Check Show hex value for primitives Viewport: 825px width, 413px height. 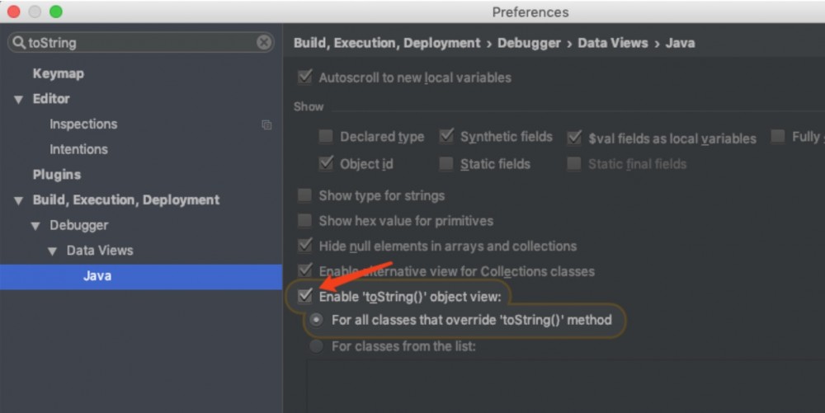tap(305, 221)
